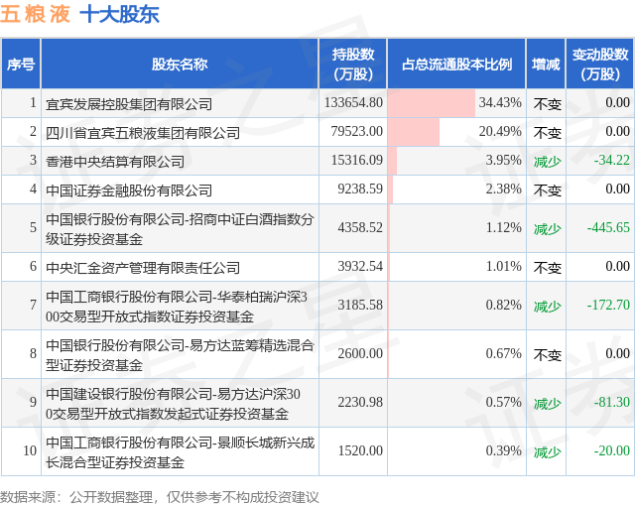Screen dimensions: 635x506
Task: Click change value -34.22
Action: pos(611,160)
